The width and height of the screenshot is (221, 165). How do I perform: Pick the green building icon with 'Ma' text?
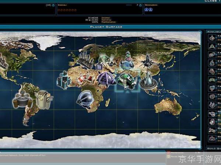pyautogui.click(x=212, y=80)
